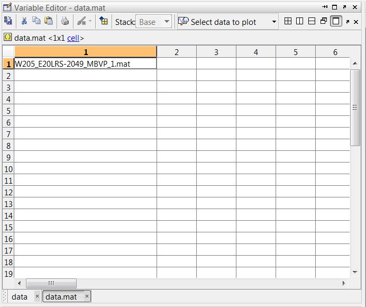
Task: Select row 1 header
Action: (x=8, y=64)
